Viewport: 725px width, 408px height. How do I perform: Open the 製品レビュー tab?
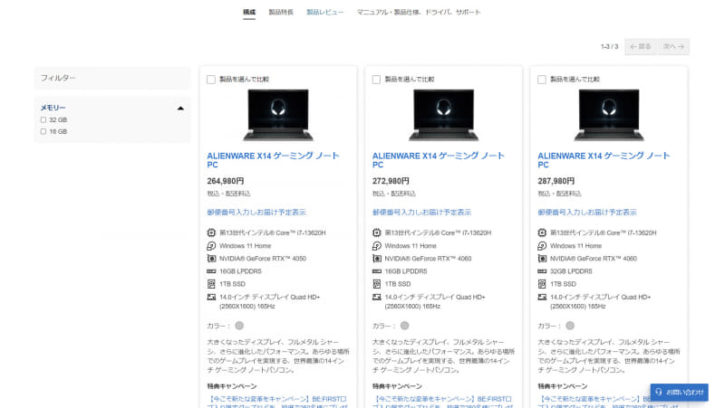point(325,12)
